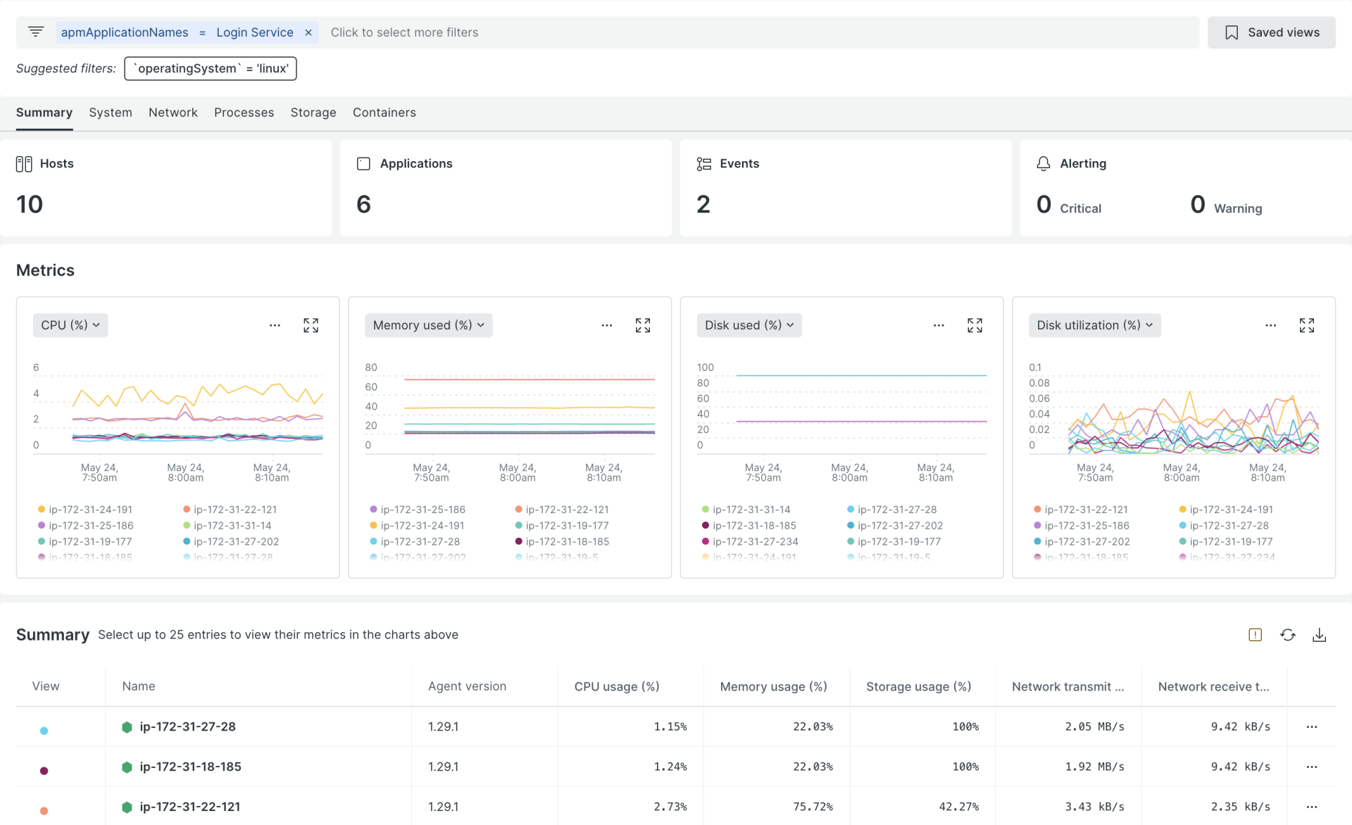This screenshot has height=825, width=1352.
Task: Open the Processes tab
Action: (244, 113)
